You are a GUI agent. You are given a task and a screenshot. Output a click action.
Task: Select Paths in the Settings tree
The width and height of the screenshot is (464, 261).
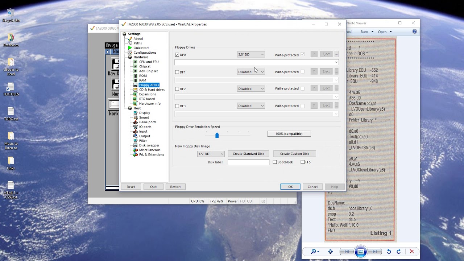click(137, 43)
